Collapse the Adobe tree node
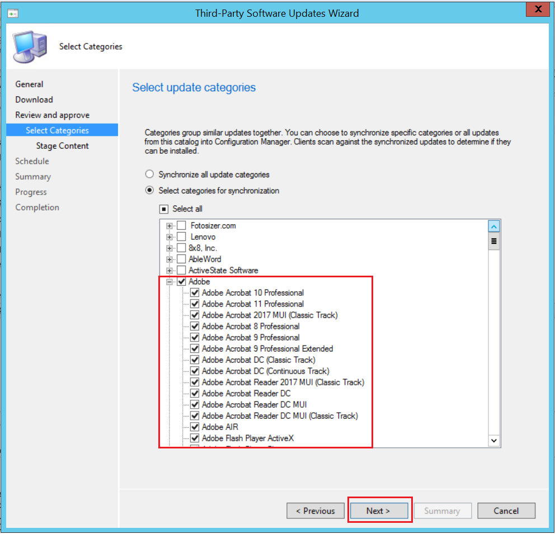This screenshot has width=555, height=534. click(x=170, y=282)
